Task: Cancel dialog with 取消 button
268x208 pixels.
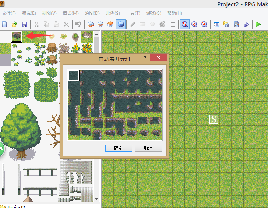Action: click(148, 148)
